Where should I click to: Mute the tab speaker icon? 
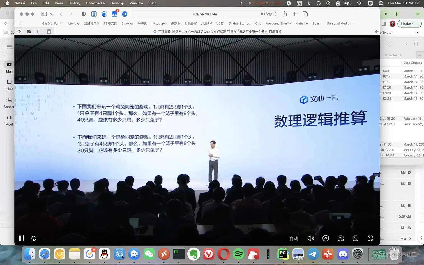376,32
